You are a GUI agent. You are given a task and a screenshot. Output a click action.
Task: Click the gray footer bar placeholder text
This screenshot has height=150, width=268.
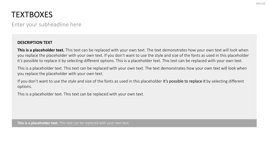[73, 123]
